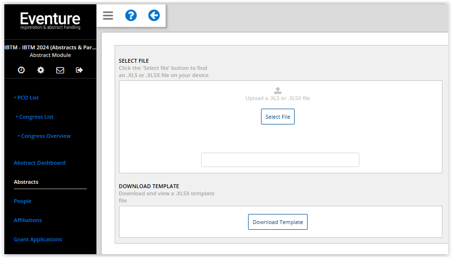Click the Eventure logo

pos(50,21)
